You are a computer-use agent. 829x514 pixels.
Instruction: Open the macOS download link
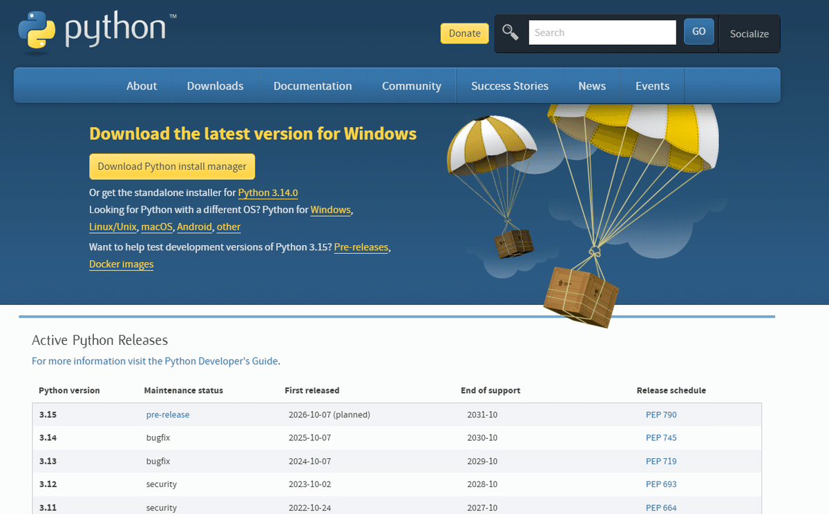[x=157, y=226]
